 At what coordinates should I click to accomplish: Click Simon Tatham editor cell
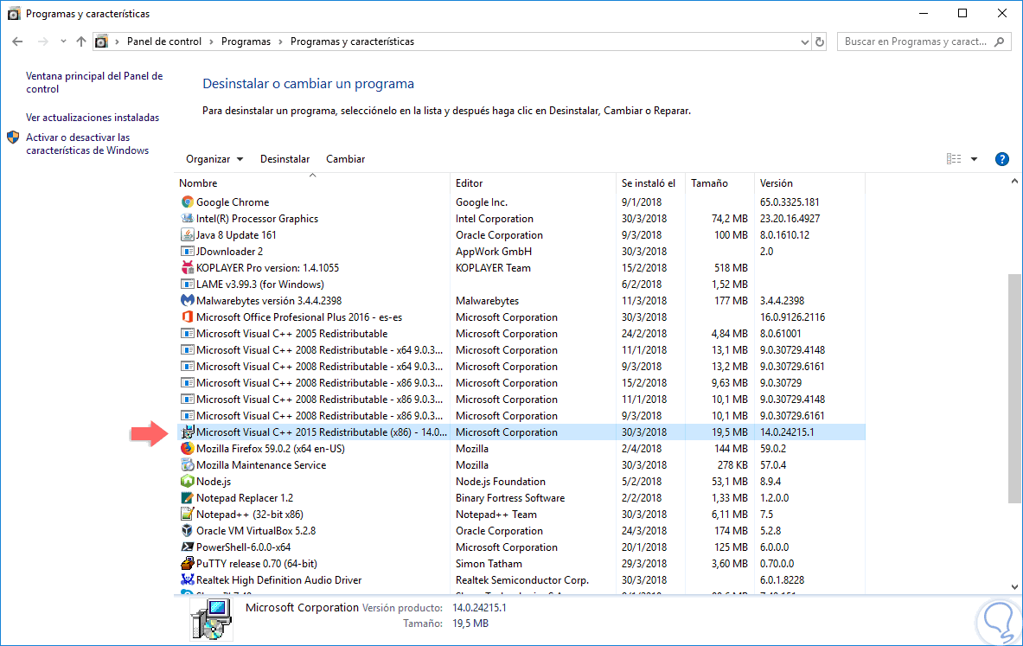(489, 564)
